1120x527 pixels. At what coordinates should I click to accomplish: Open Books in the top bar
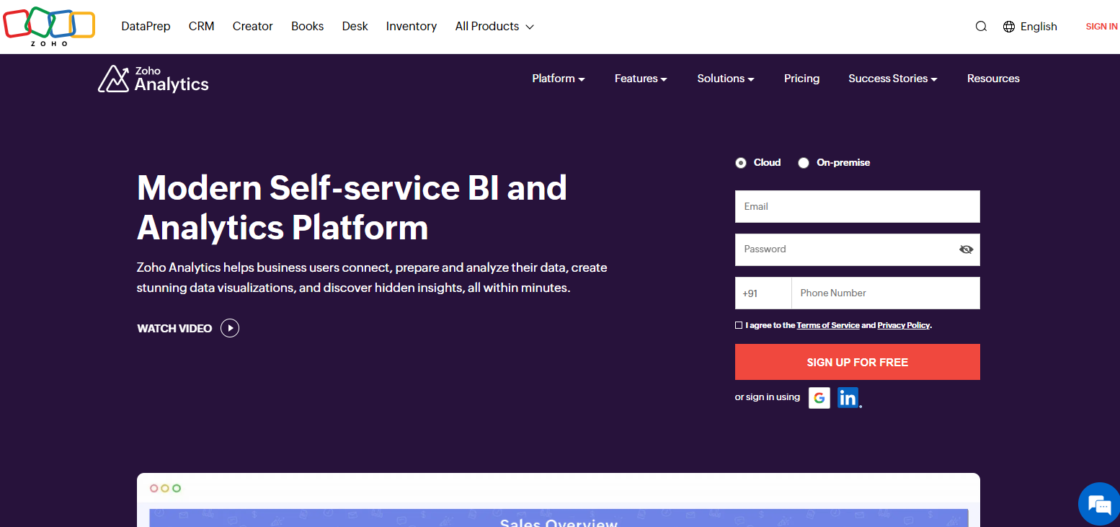[x=308, y=27]
